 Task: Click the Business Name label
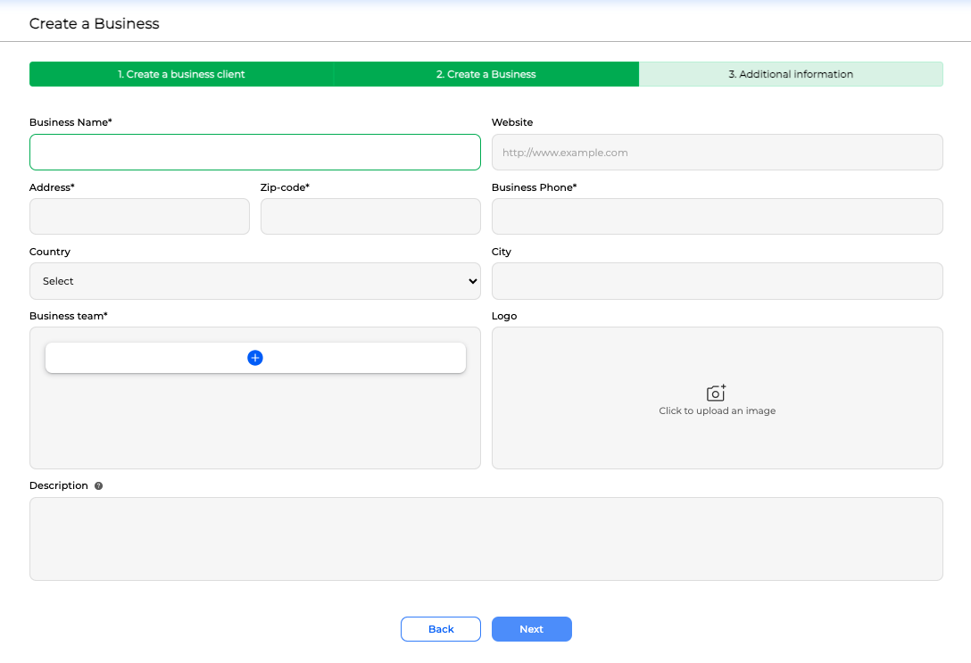71,122
